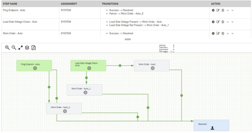Click 'Load Side Voltage Present --> Work Order - Auto' text

(136, 22)
